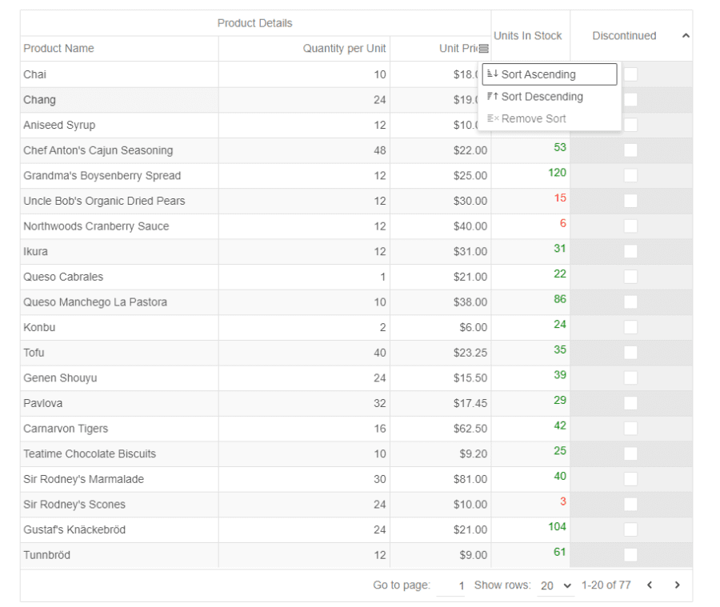Select Remove Sort in the column menu
Viewport: 720px width, 607px height.
(534, 119)
